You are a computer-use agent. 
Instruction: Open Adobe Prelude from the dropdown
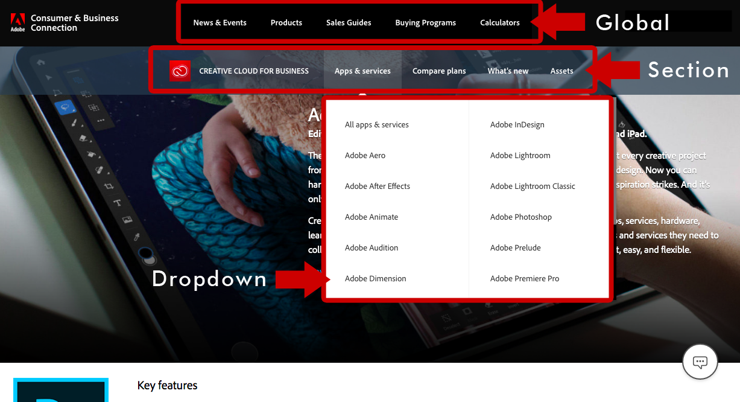click(516, 248)
